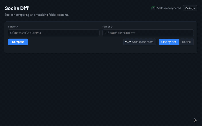
Task: Switch to Unified diff view
Action: click(x=186, y=42)
